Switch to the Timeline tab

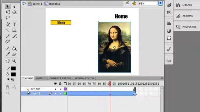pyautogui.click(x=28, y=78)
